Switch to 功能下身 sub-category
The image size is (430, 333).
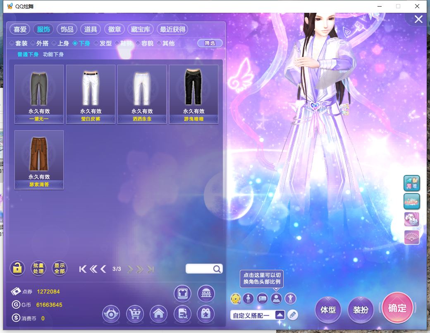[x=53, y=54]
